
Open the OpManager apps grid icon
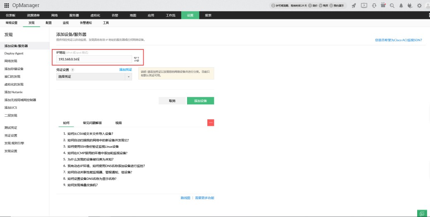[7, 5]
